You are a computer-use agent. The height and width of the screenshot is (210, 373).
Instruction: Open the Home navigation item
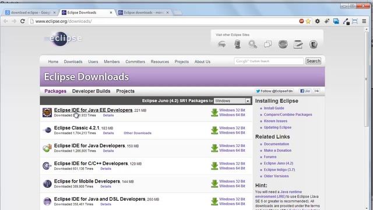pos(53,62)
